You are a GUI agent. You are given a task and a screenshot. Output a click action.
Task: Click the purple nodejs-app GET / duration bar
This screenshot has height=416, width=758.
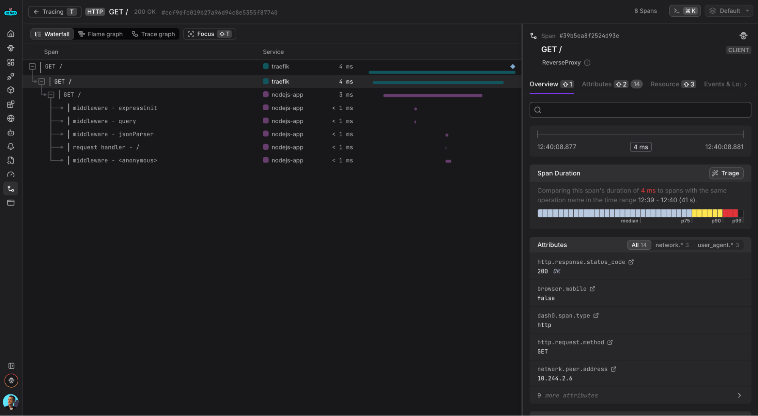coord(433,96)
